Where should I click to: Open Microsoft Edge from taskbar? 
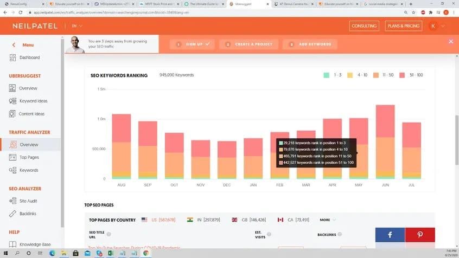click(x=52, y=253)
